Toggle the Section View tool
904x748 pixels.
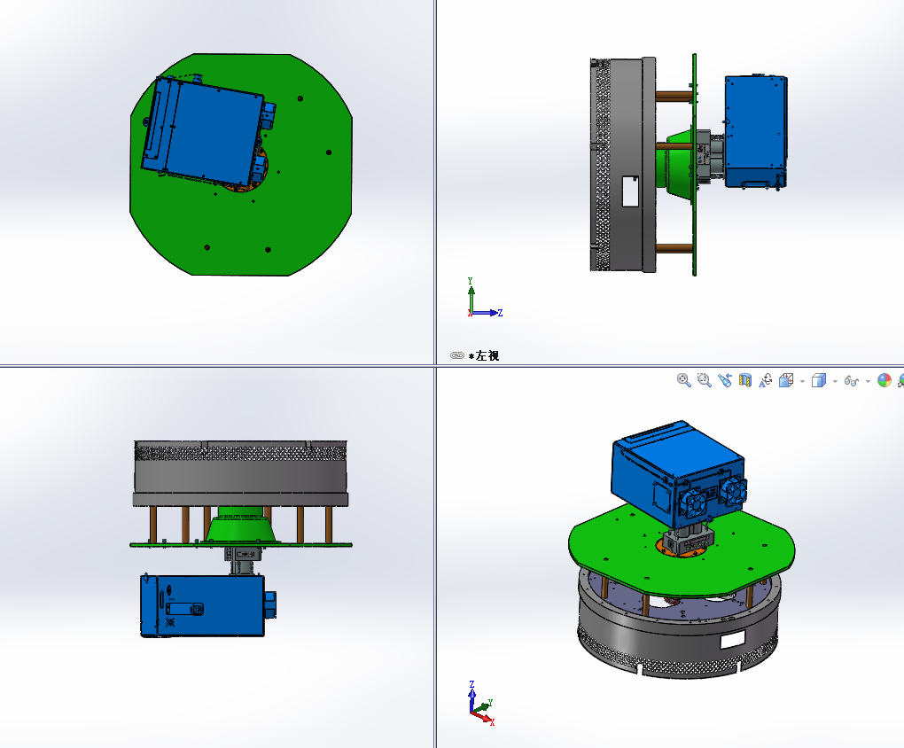(x=744, y=380)
